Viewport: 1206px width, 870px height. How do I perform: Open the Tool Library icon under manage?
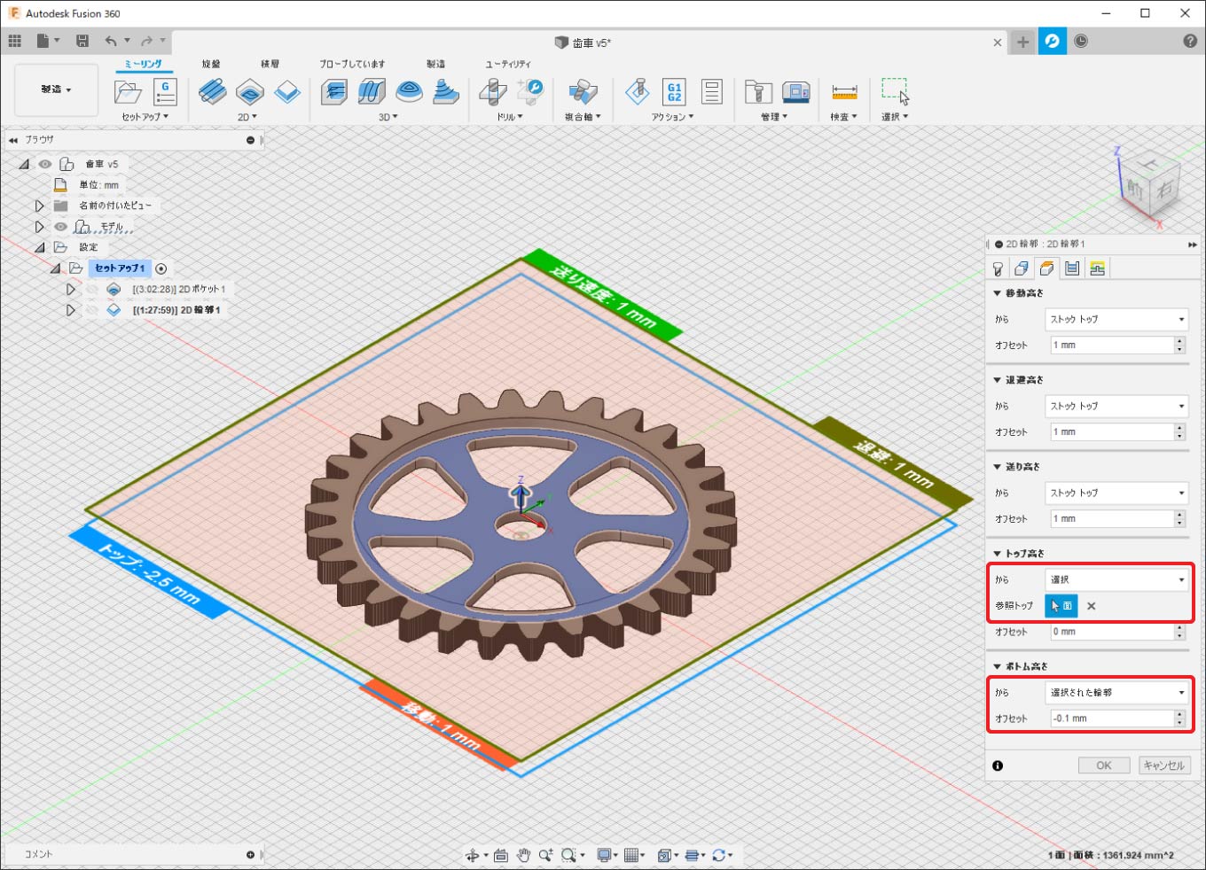tap(757, 92)
